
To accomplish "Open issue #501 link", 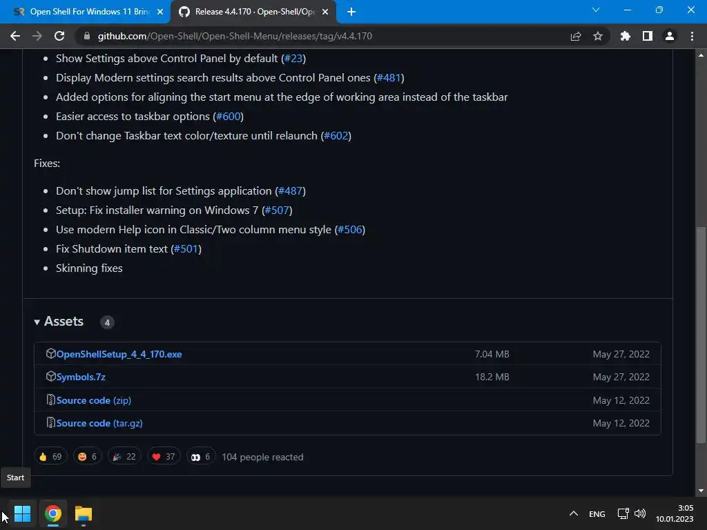I will point(186,249).
